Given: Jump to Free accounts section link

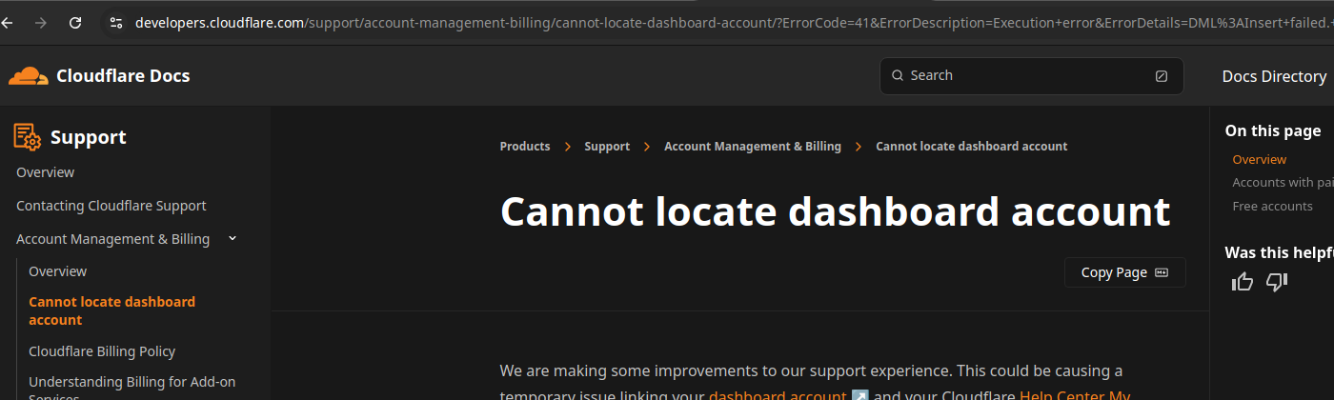Looking at the screenshot, I should (1272, 207).
